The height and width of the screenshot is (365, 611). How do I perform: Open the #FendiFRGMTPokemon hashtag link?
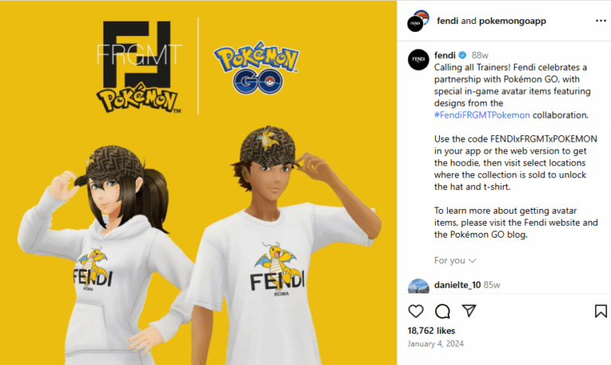pos(482,115)
